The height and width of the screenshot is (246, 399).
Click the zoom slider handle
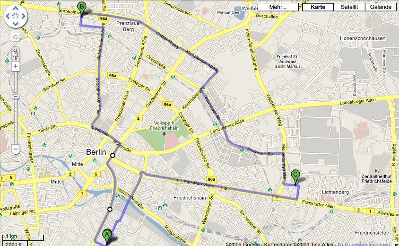tap(16, 97)
